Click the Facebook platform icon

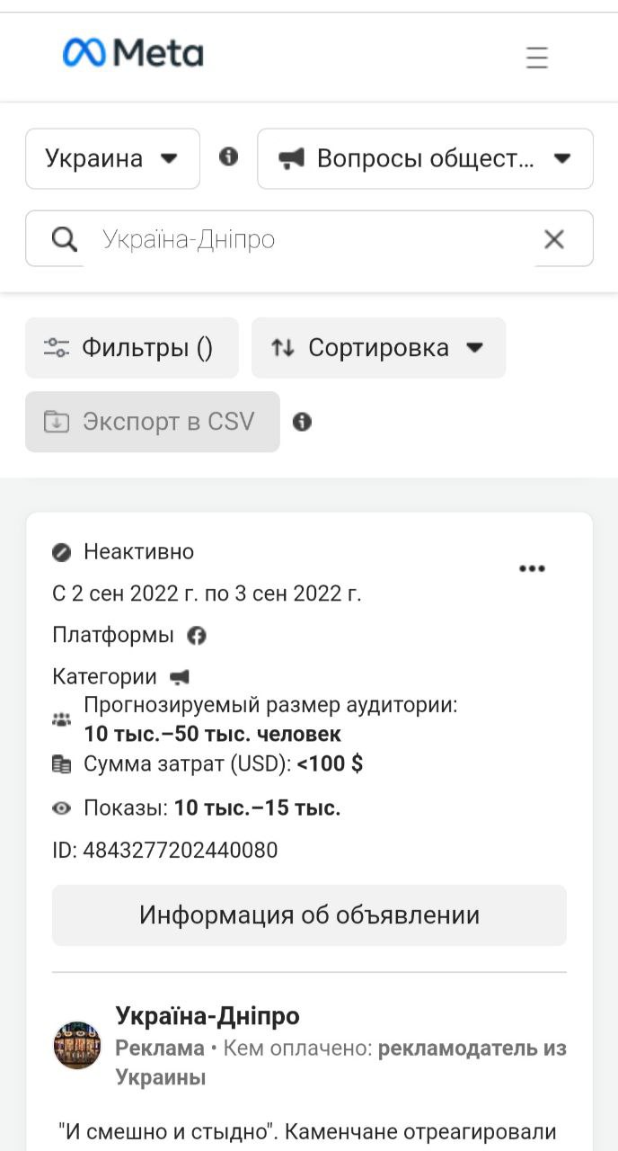pyautogui.click(x=197, y=635)
